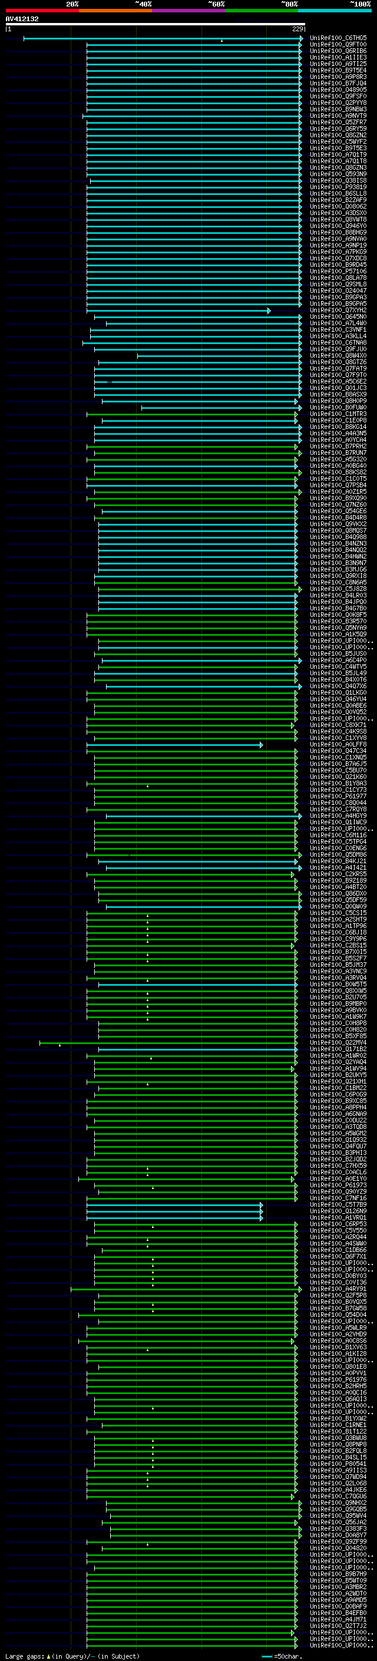Click the query end position 229

(297, 29)
